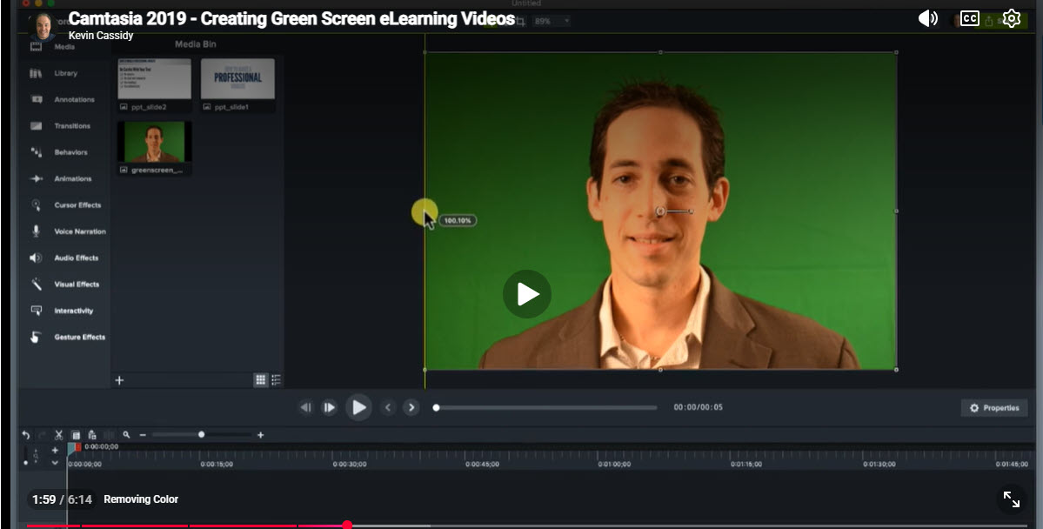The image size is (1043, 529).
Task: Click the Cursor Effects icon
Action: pyautogui.click(x=37, y=205)
